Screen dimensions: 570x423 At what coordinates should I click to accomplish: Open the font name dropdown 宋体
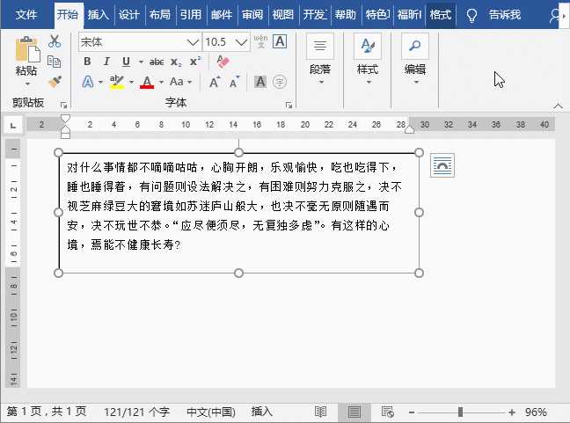coord(193,42)
